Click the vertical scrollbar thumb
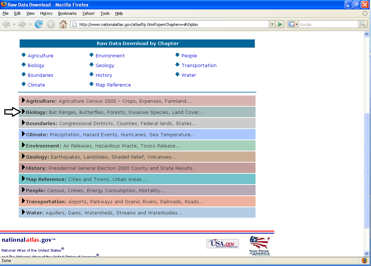This screenshot has height=266, width=371. (x=366, y=170)
